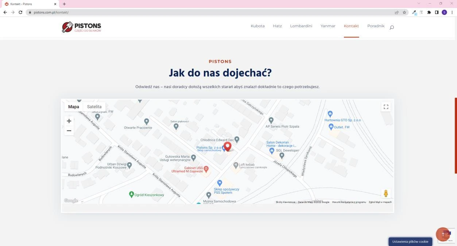Click the page vertical scrollbar thumb
The width and height of the screenshot is (457, 246).
pyautogui.click(x=456, y=136)
